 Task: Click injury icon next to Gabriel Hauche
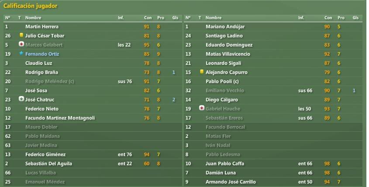202,108
